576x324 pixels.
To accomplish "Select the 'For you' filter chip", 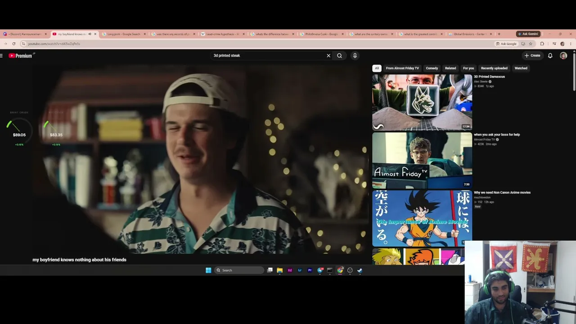I will [468, 68].
